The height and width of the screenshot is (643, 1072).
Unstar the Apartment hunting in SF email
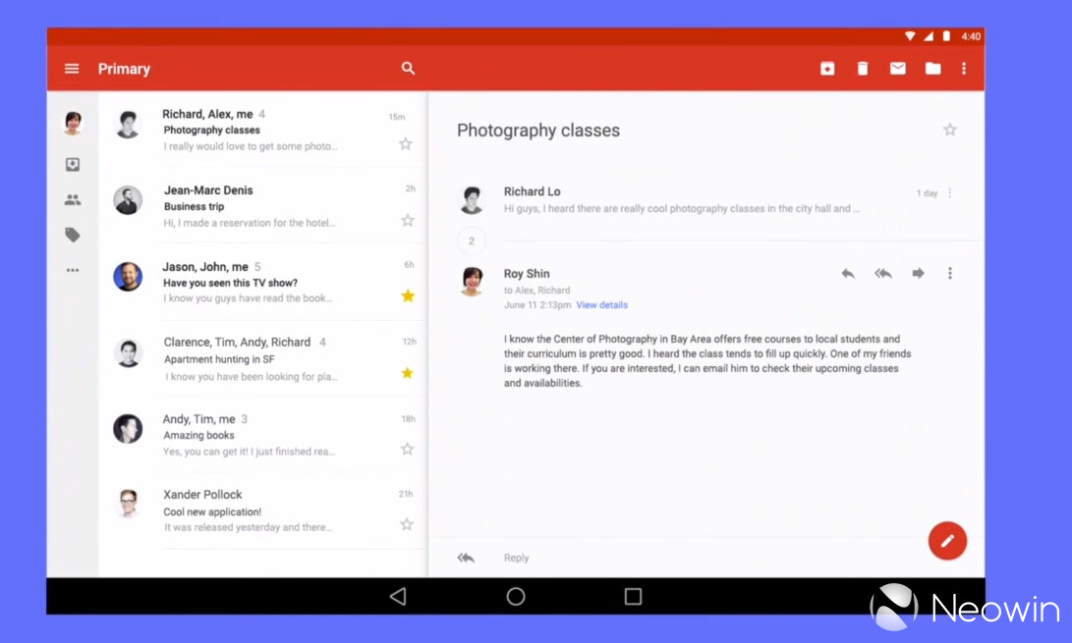pos(408,373)
